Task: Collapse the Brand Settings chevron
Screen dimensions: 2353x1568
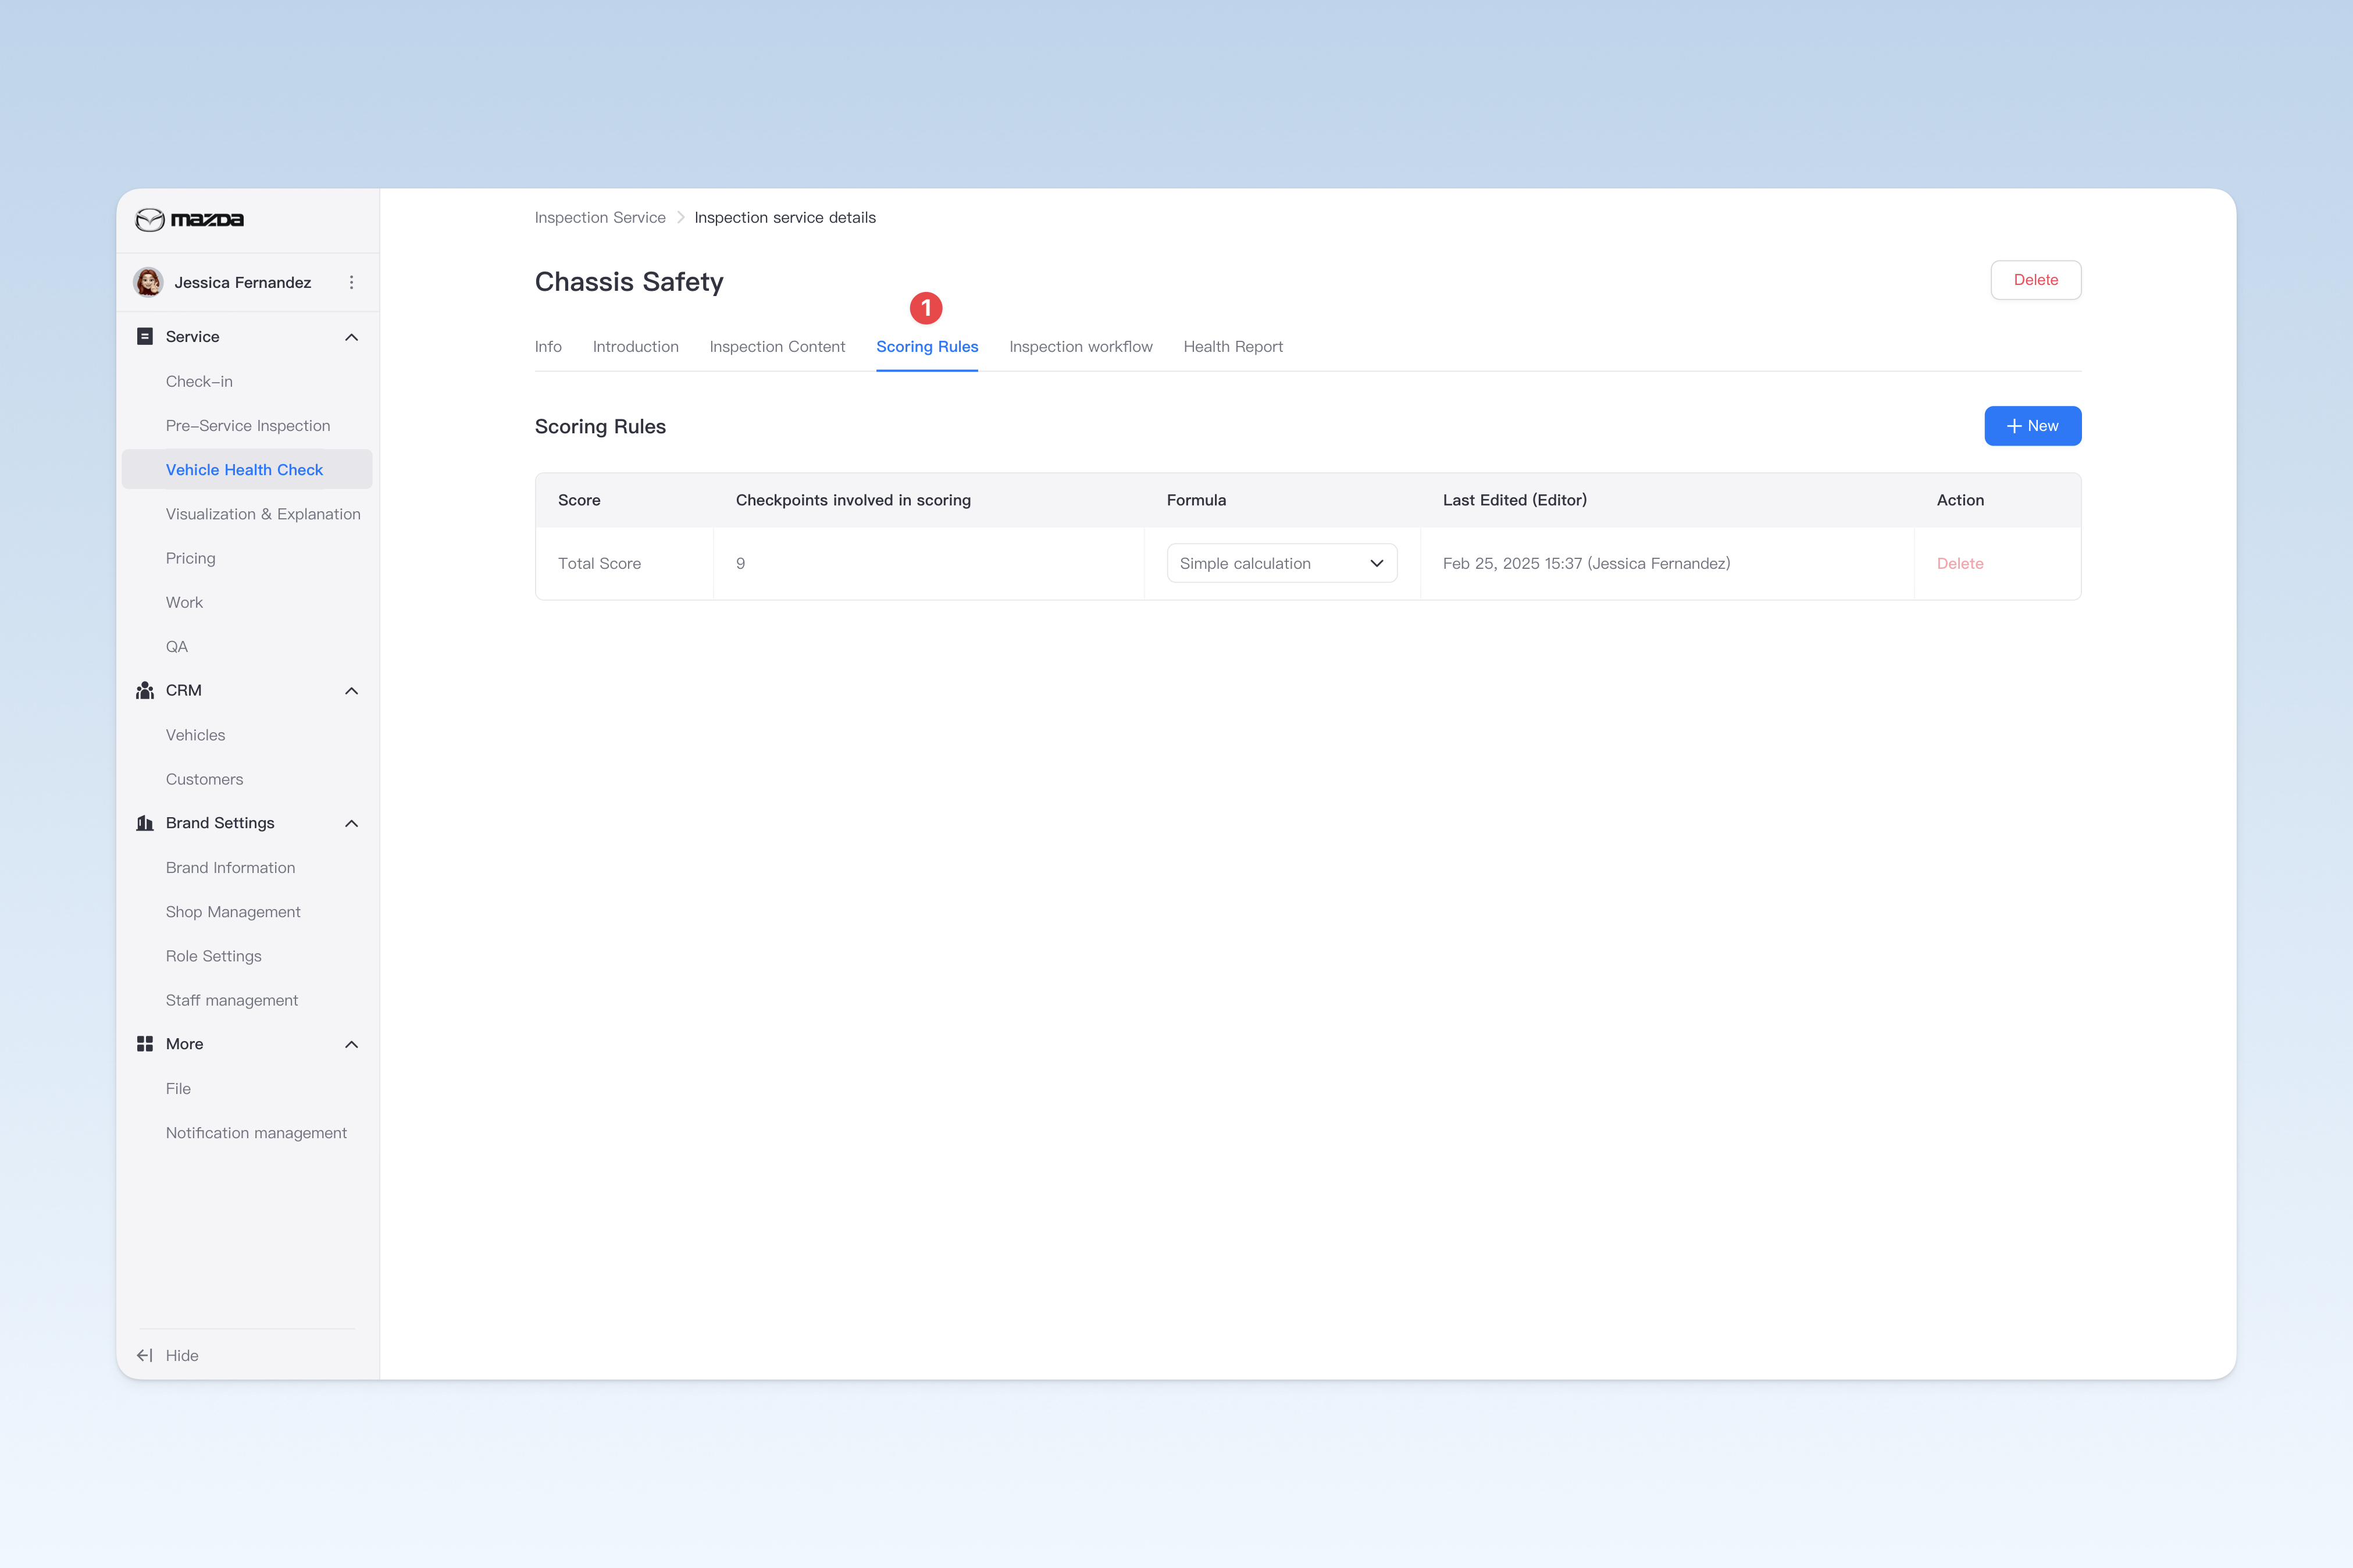Action: (x=351, y=824)
